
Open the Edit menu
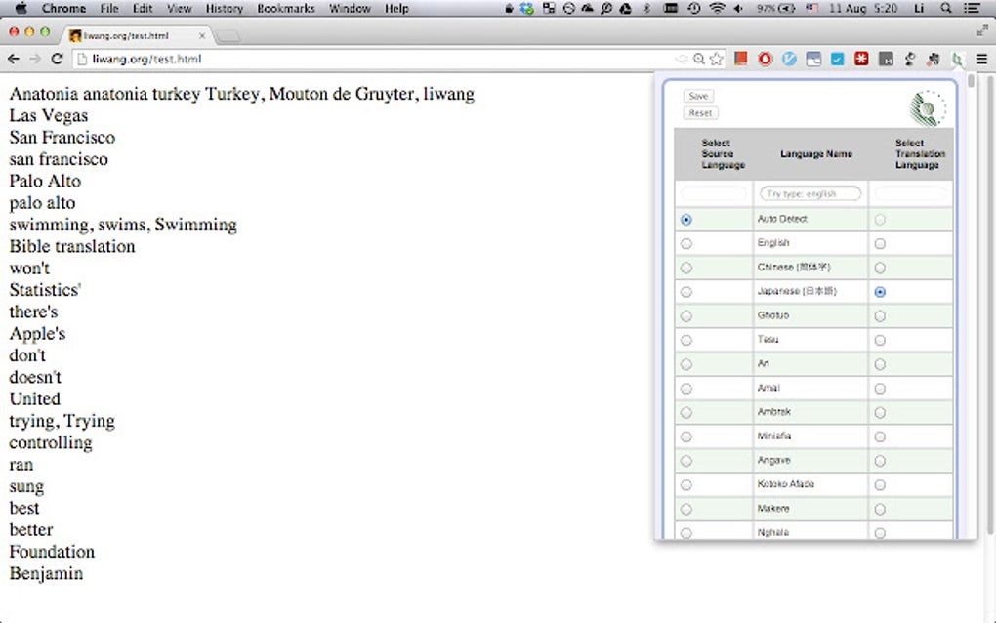pos(143,8)
